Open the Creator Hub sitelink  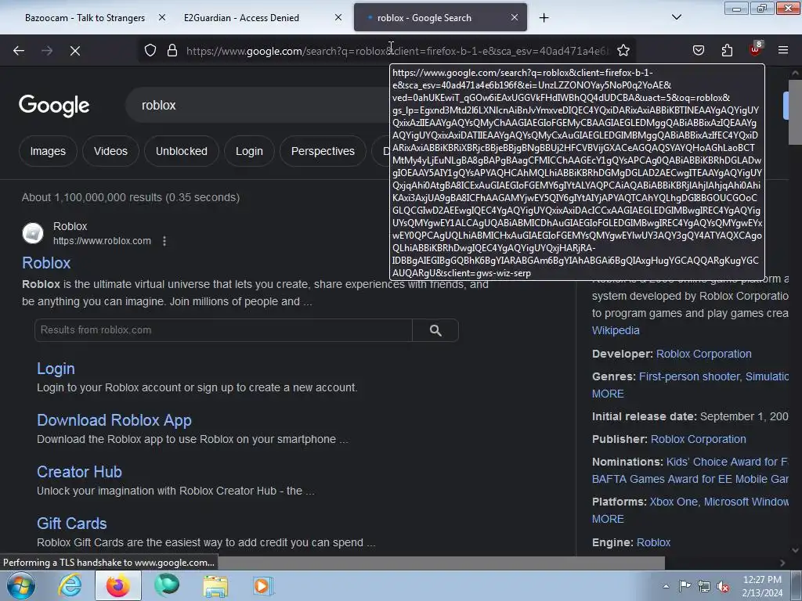coord(79,472)
